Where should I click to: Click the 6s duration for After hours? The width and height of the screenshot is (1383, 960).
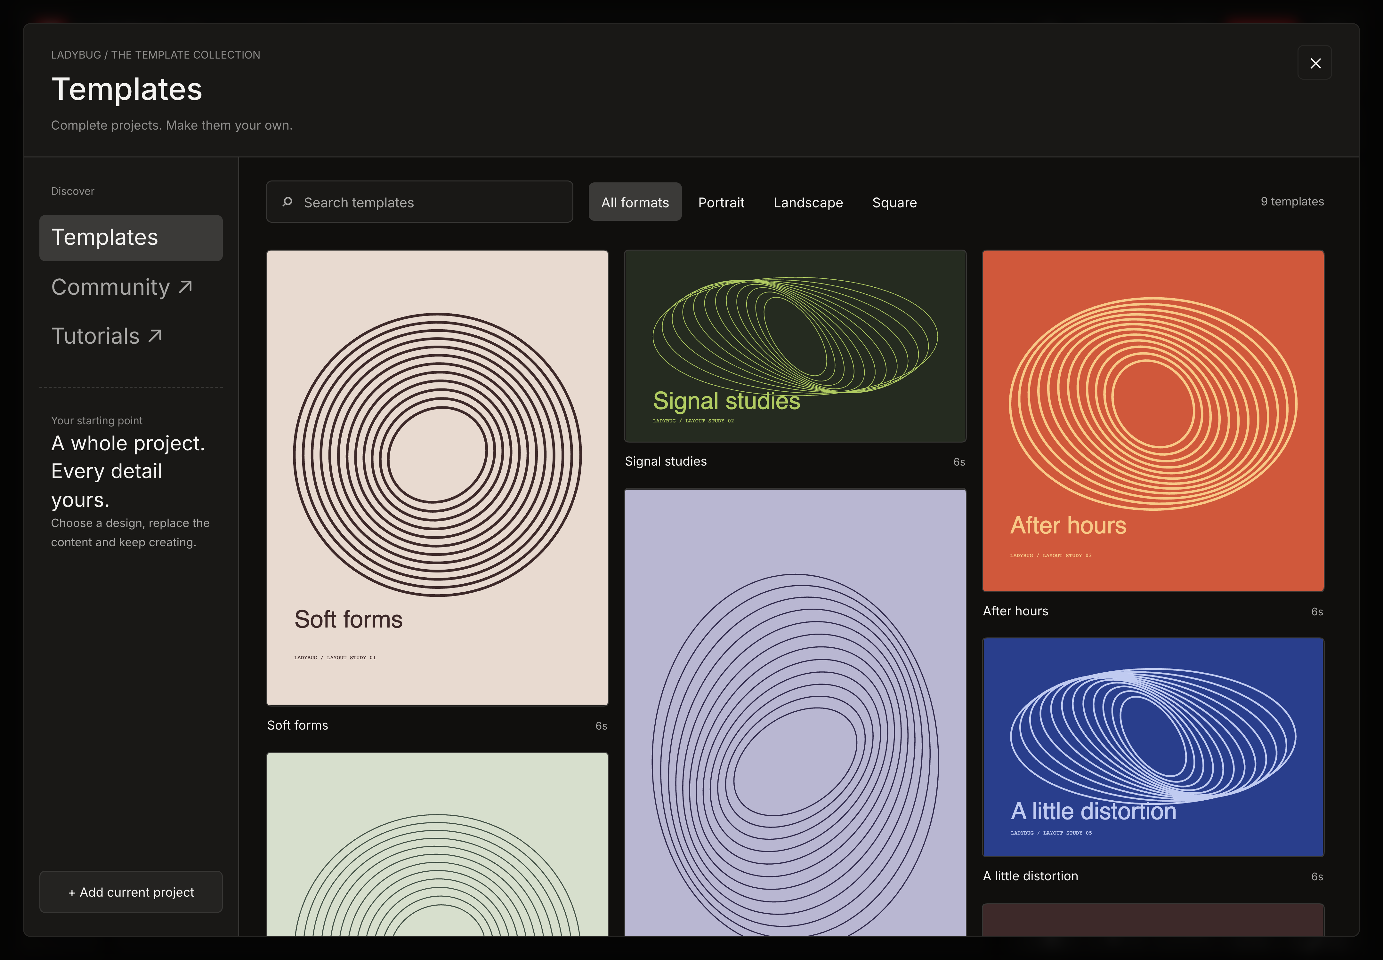[x=1317, y=612]
